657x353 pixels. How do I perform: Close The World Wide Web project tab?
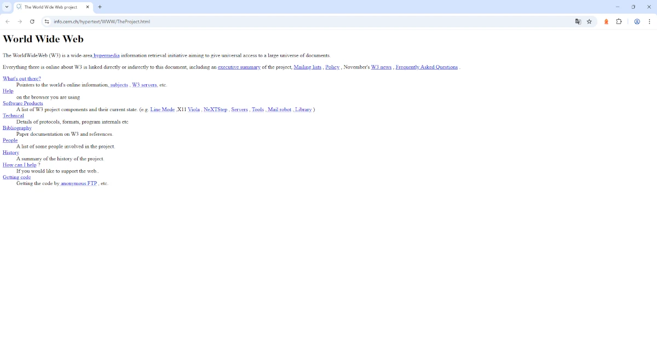(88, 7)
